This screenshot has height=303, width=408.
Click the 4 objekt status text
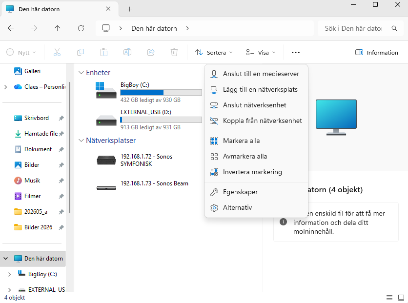(15, 298)
